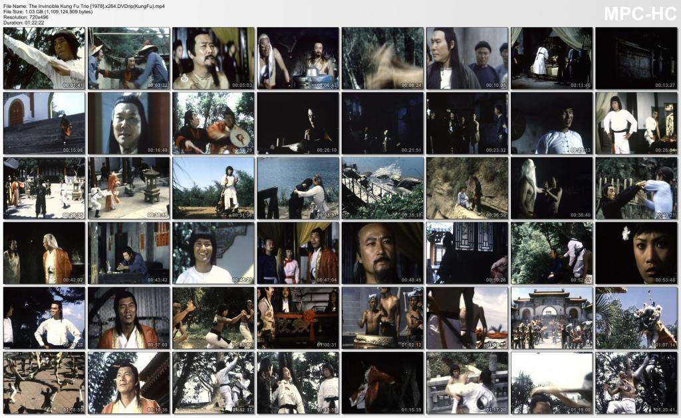Click the final thumbnail at 01:20:41
This screenshot has width=681, height=418.
[636, 382]
